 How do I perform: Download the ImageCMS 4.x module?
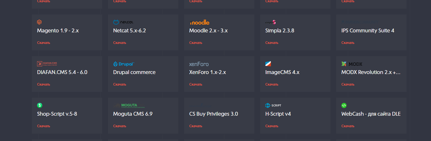[x=272, y=84]
